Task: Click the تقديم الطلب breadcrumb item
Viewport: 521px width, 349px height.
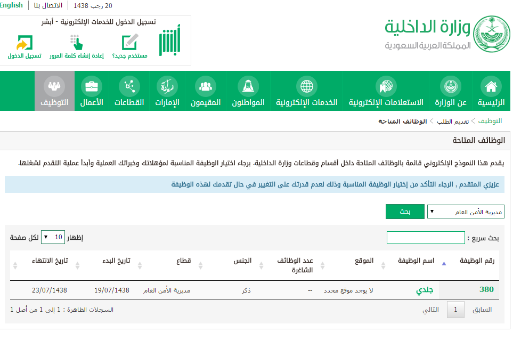Action: 453,121
